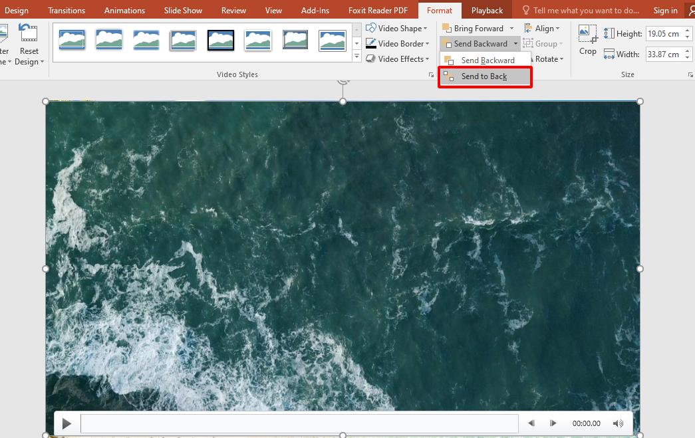The image size is (695, 438).
Task: Play the ocean video
Action: 66,423
